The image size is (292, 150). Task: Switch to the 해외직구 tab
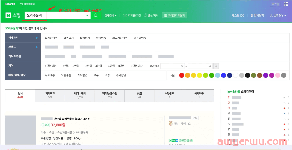[199, 95]
